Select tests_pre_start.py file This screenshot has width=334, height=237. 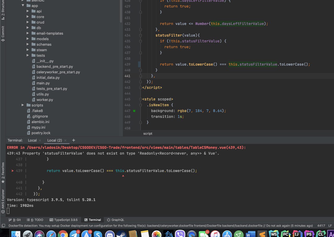[x=52, y=89]
